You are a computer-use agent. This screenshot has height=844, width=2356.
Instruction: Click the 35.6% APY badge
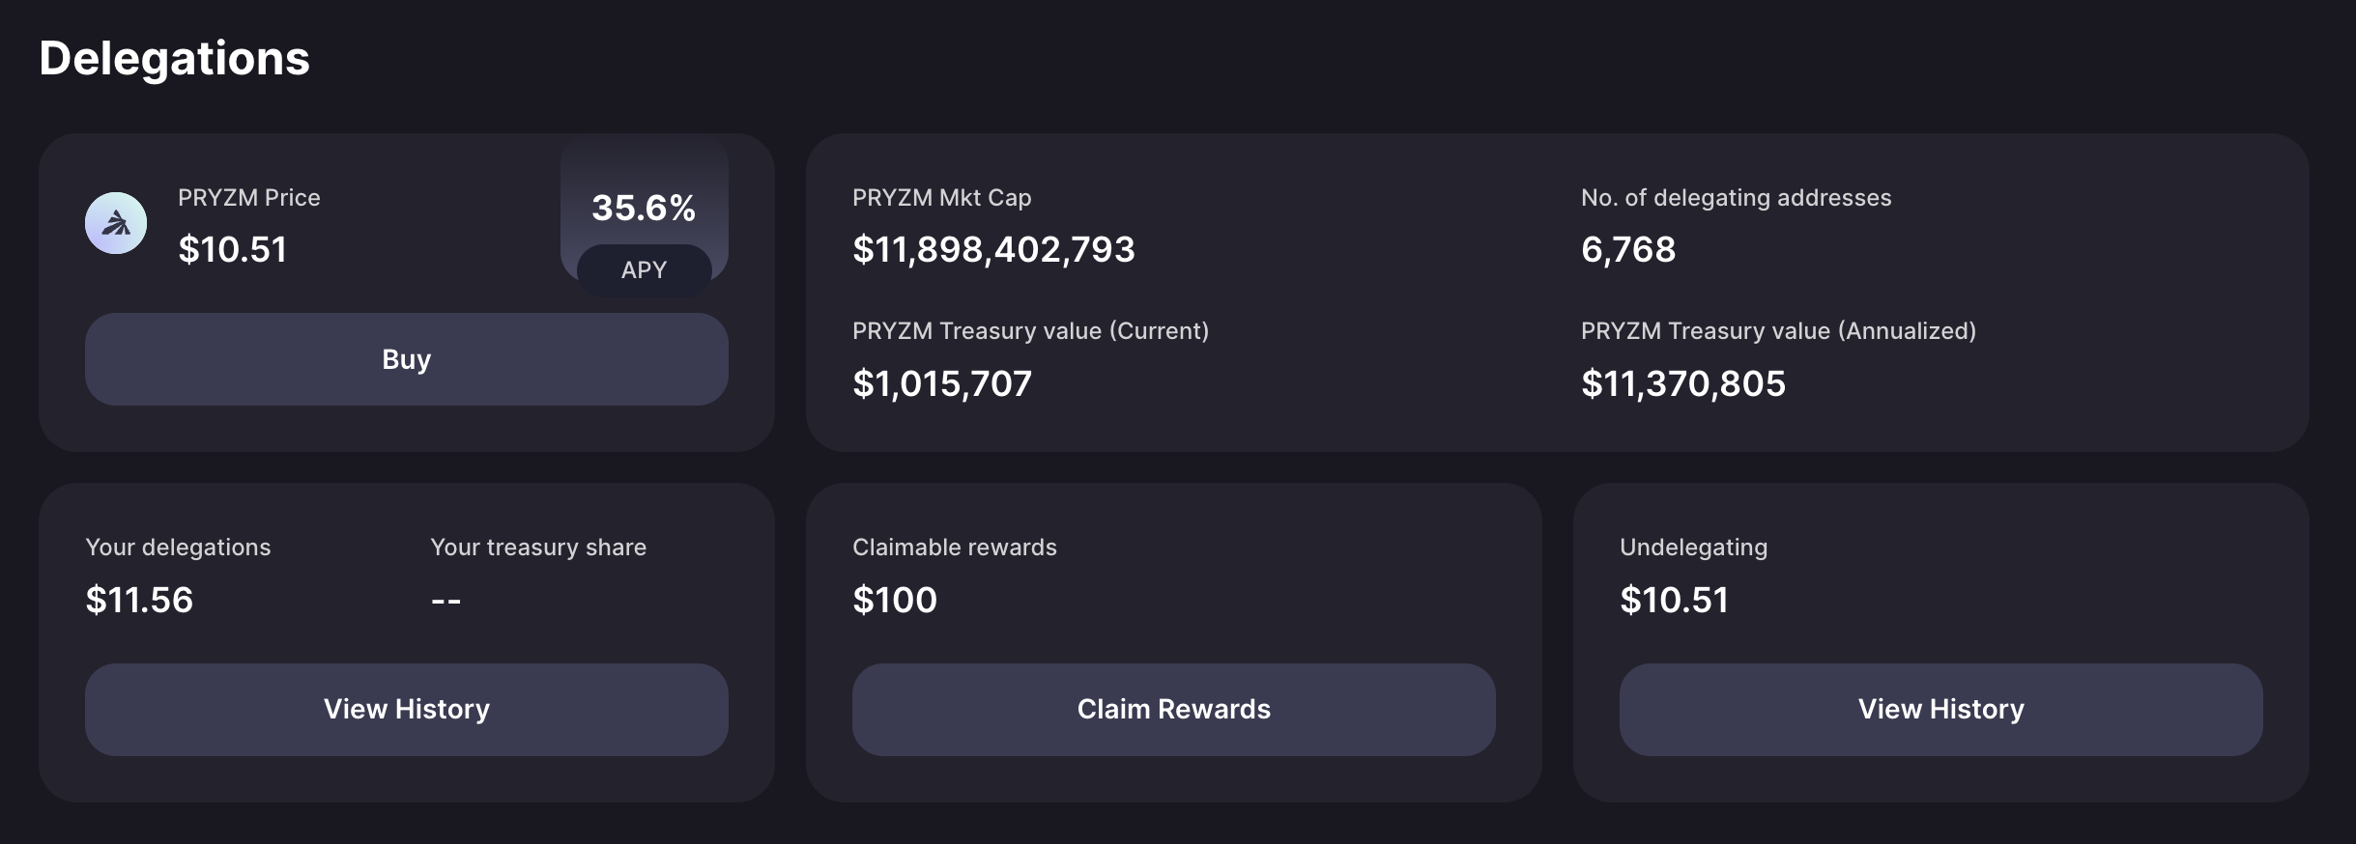[645, 214]
